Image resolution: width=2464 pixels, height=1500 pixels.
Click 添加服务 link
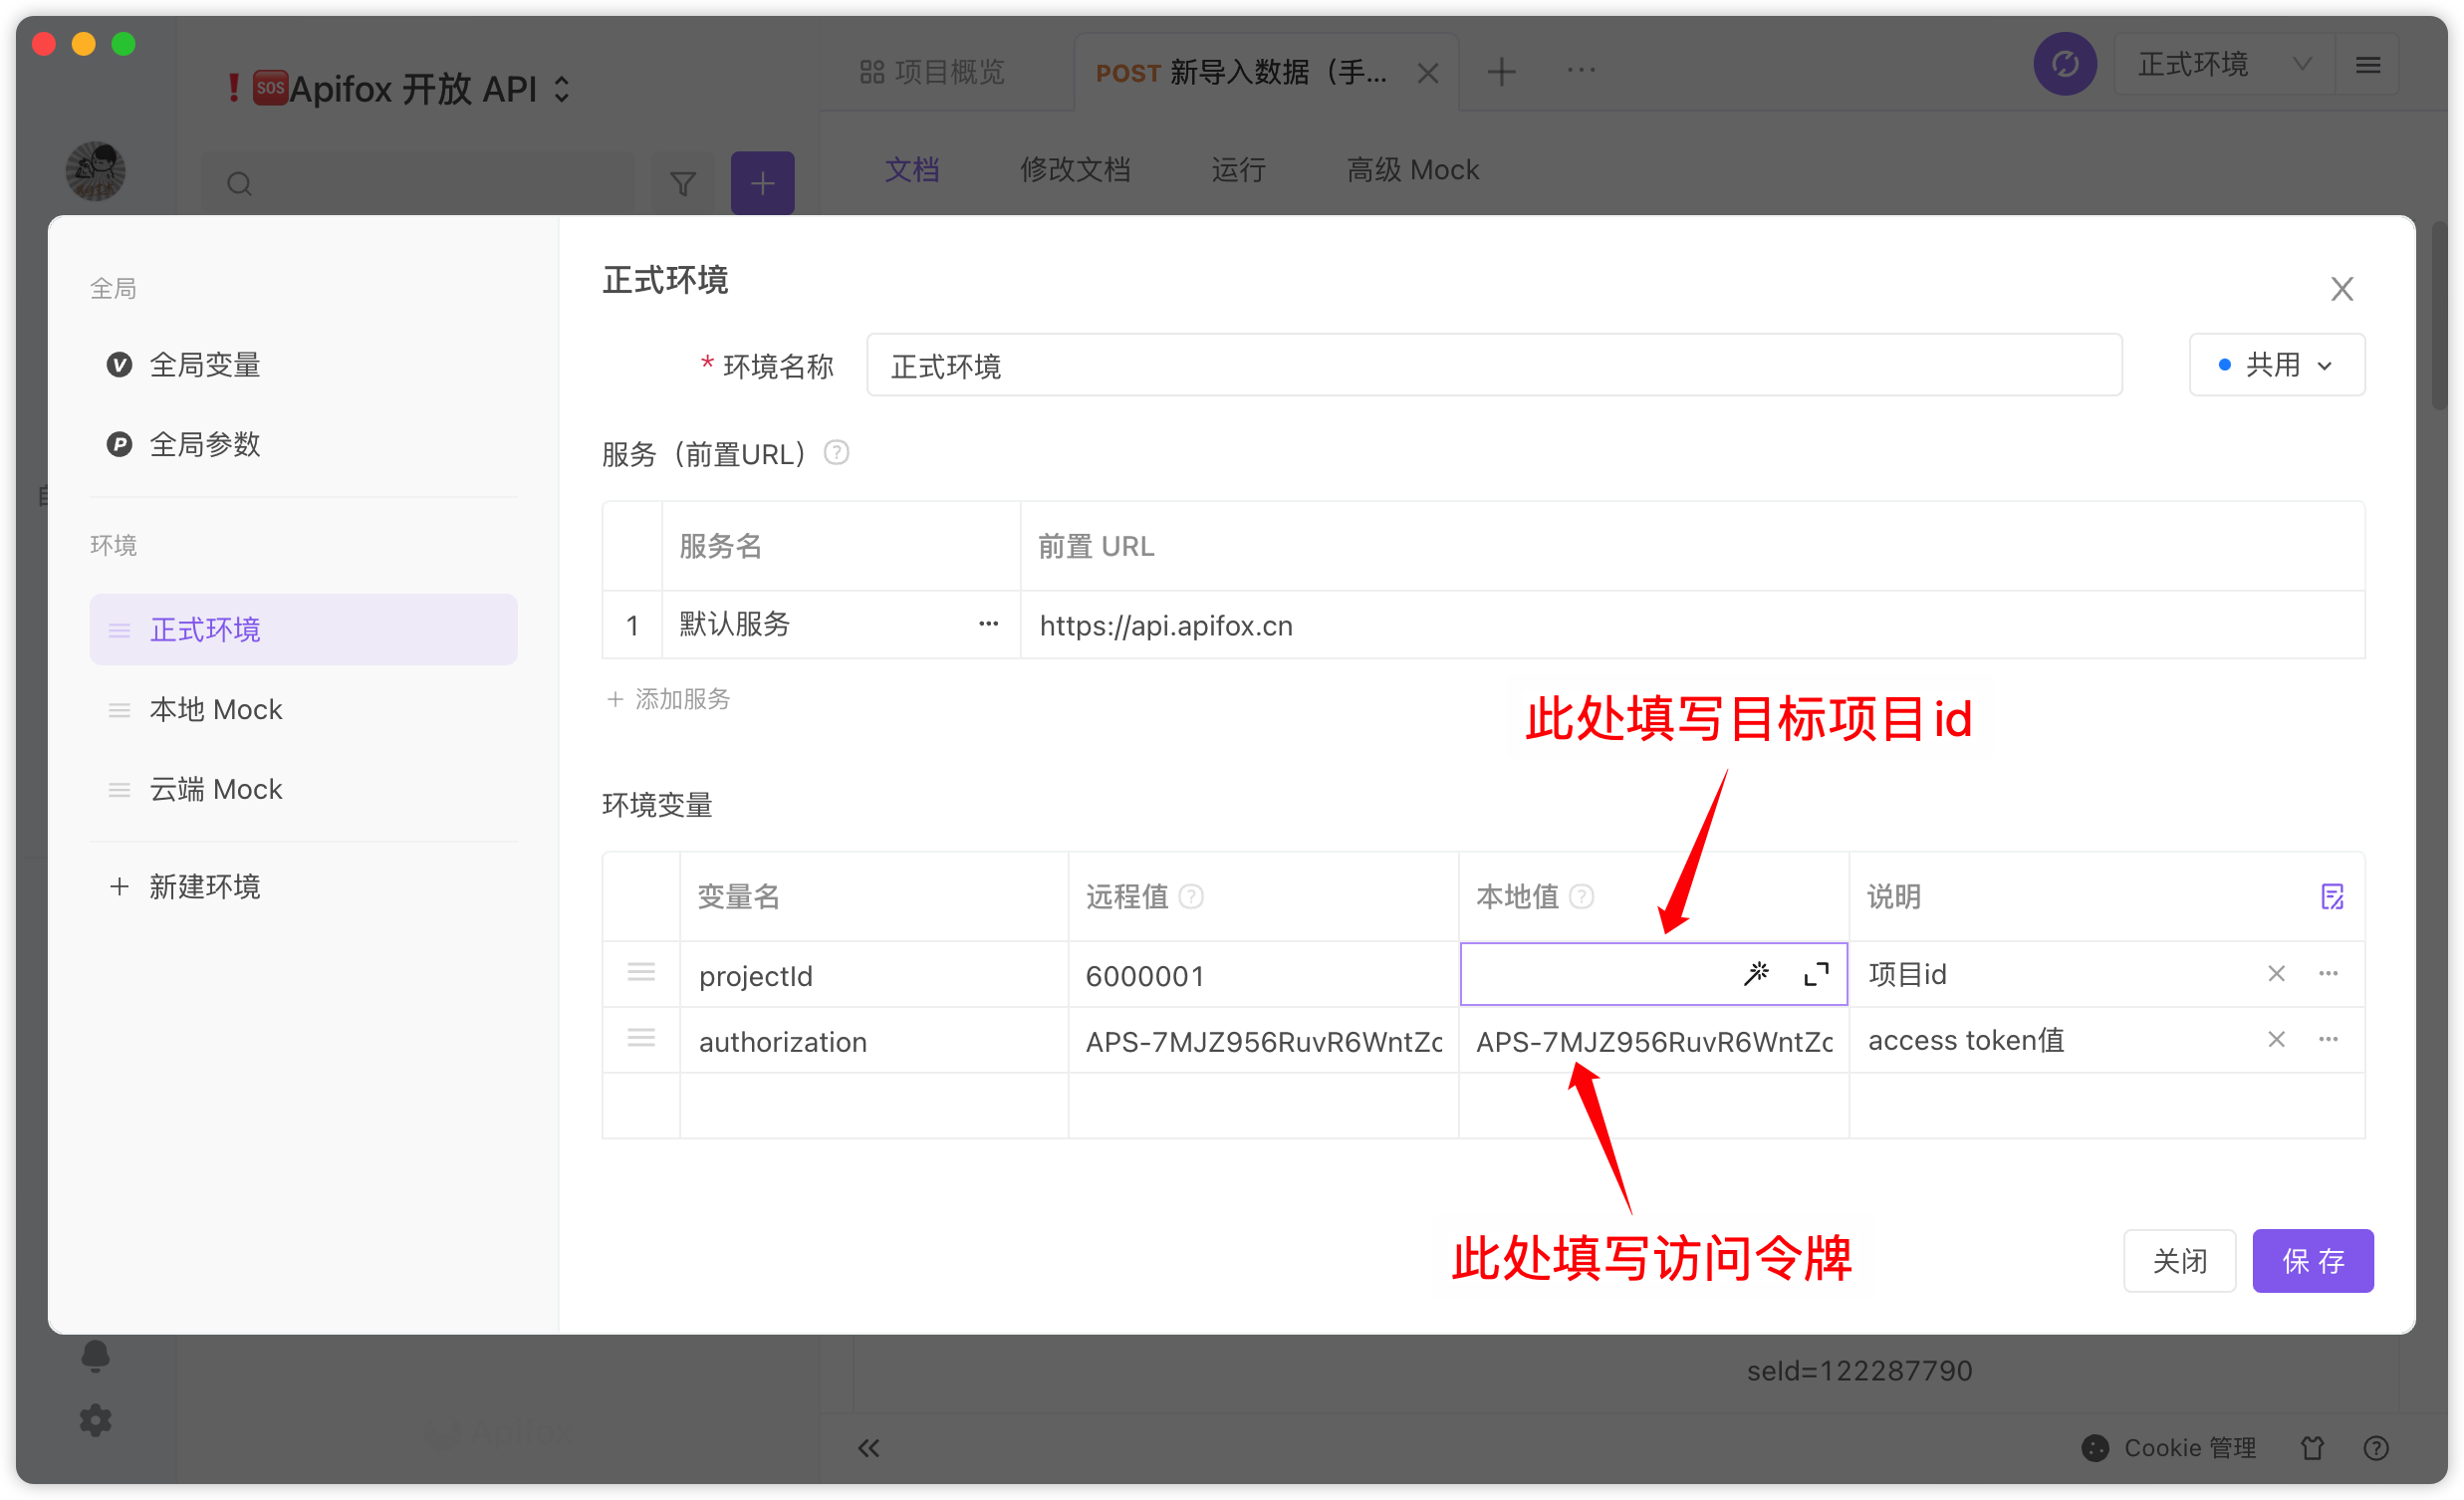tap(668, 698)
